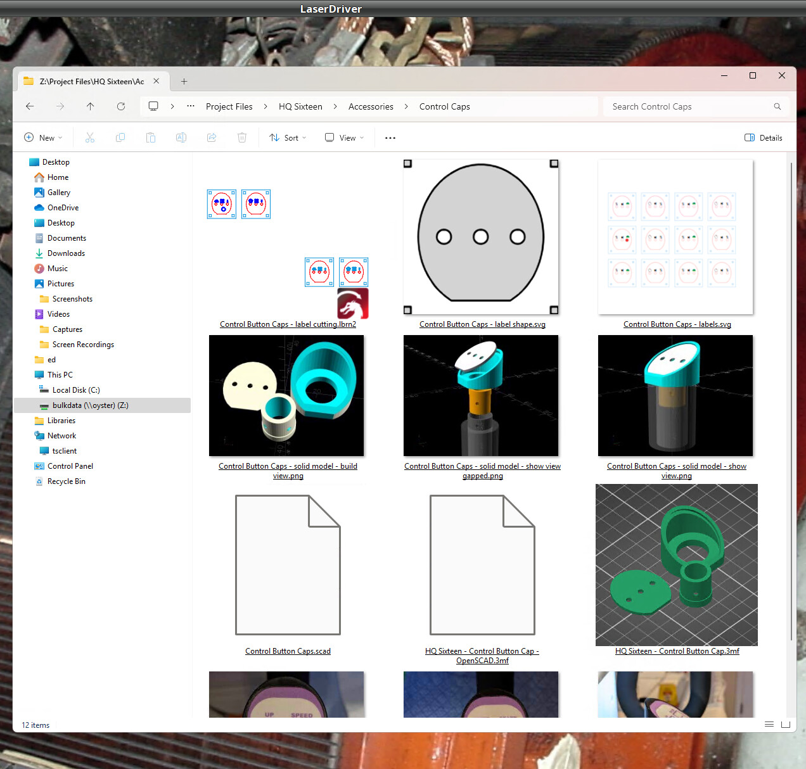Expand chevron after Accessories breadcrumb

click(x=406, y=106)
